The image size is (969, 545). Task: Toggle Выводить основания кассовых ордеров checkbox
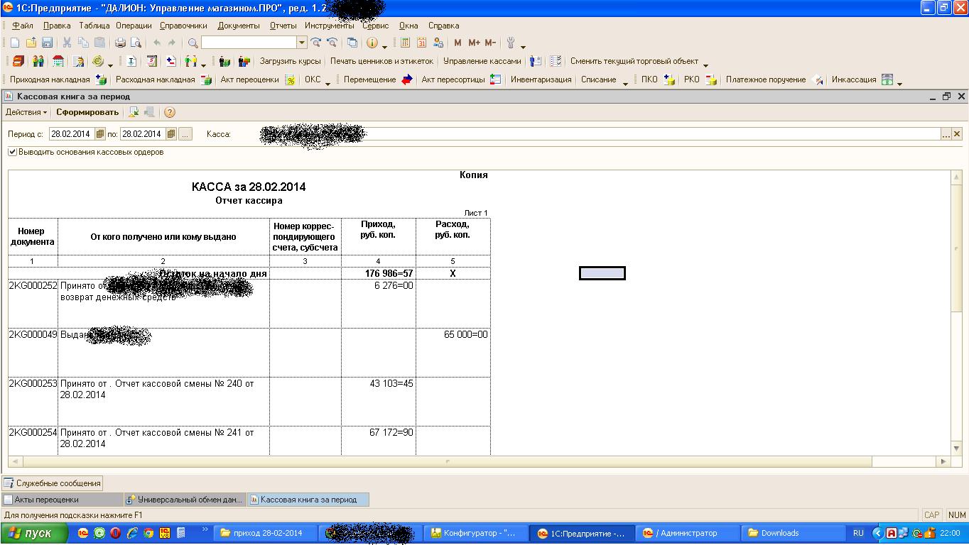[x=12, y=152]
